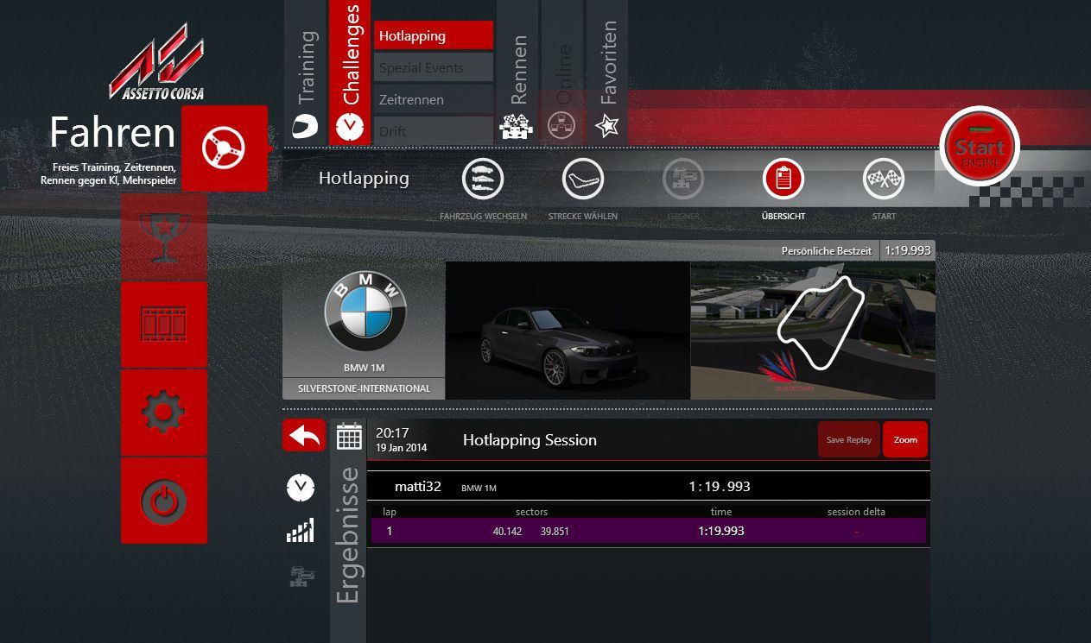
Task: Select the bar chart statistics icon
Action: [x=301, y=531]
